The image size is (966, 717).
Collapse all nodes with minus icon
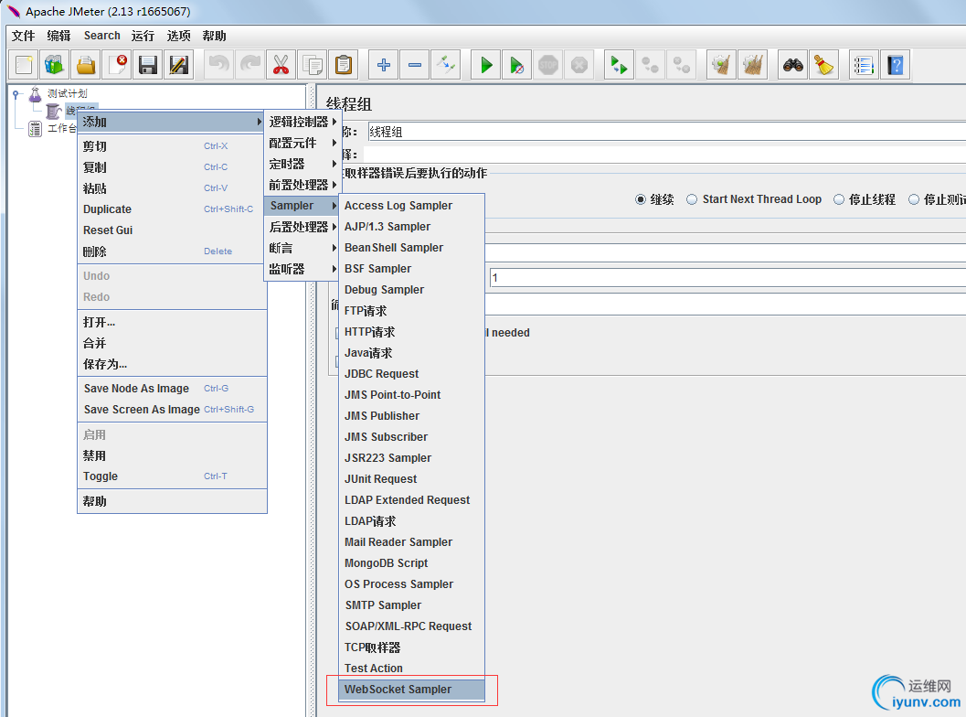point(415,65)
